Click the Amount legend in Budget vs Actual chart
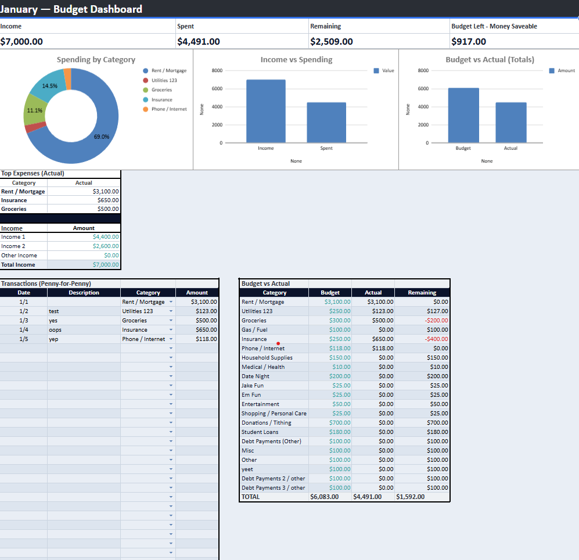Image resolution: width=579 pixels, height=560 pixels. pos(562,70)
